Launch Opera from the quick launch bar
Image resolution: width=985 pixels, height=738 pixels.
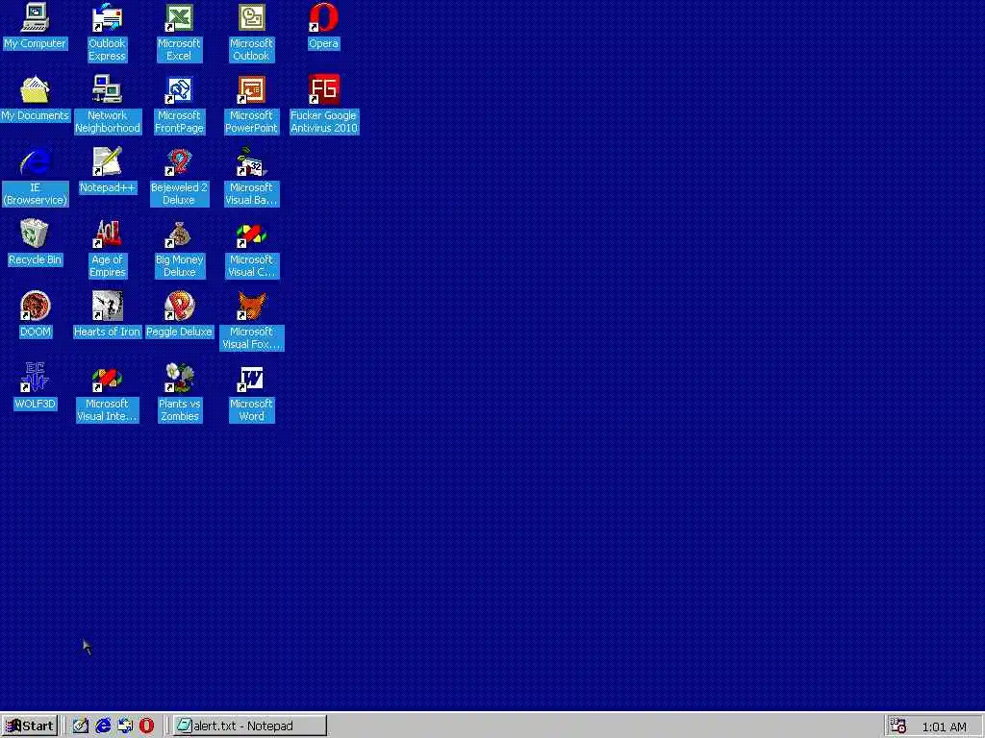click(x=147, y=726)
